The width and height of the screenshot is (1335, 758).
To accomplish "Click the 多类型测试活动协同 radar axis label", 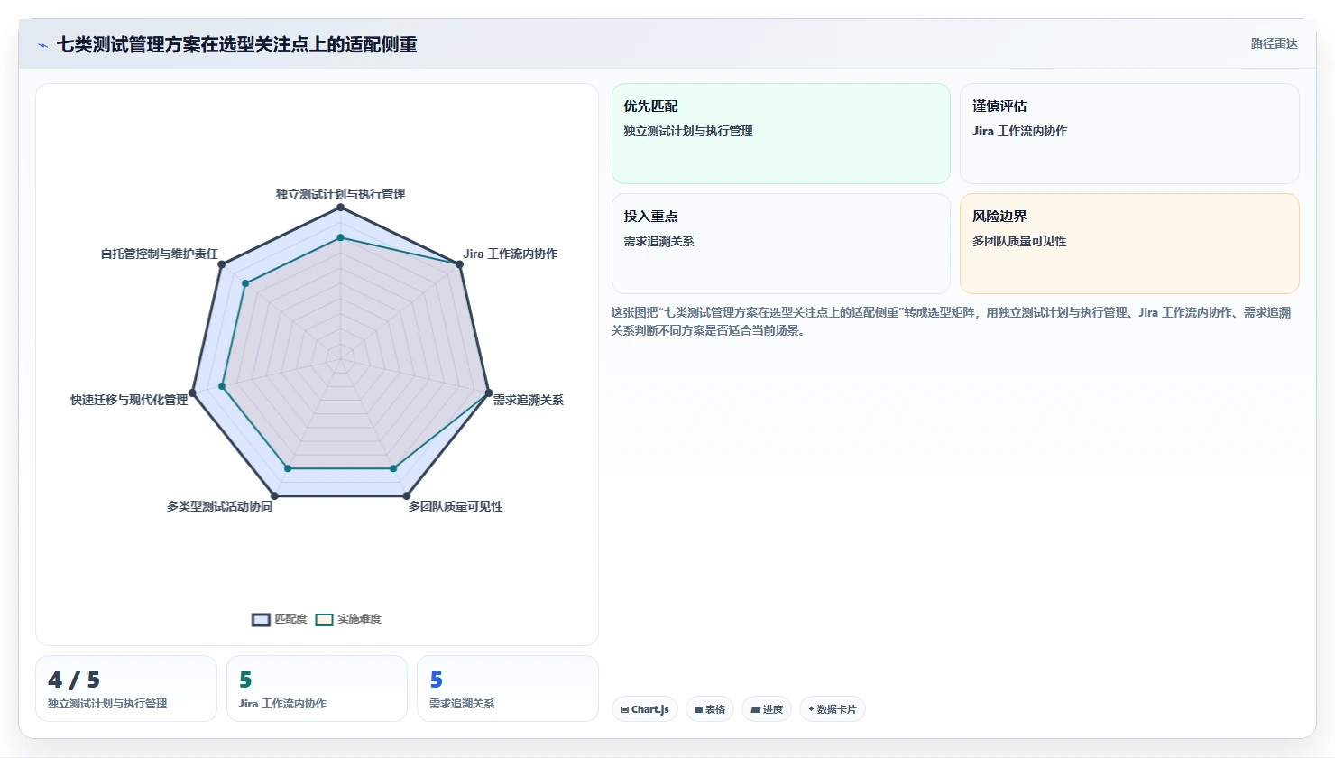I will (219, 506).
